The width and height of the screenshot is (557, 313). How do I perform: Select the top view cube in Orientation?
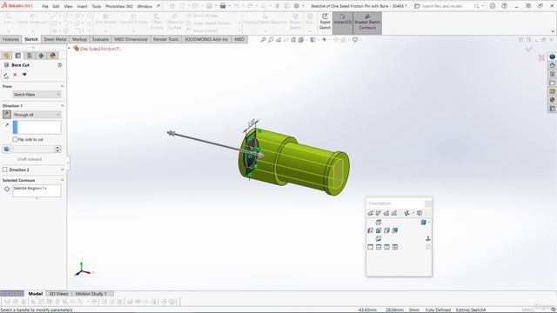[379, 223]
